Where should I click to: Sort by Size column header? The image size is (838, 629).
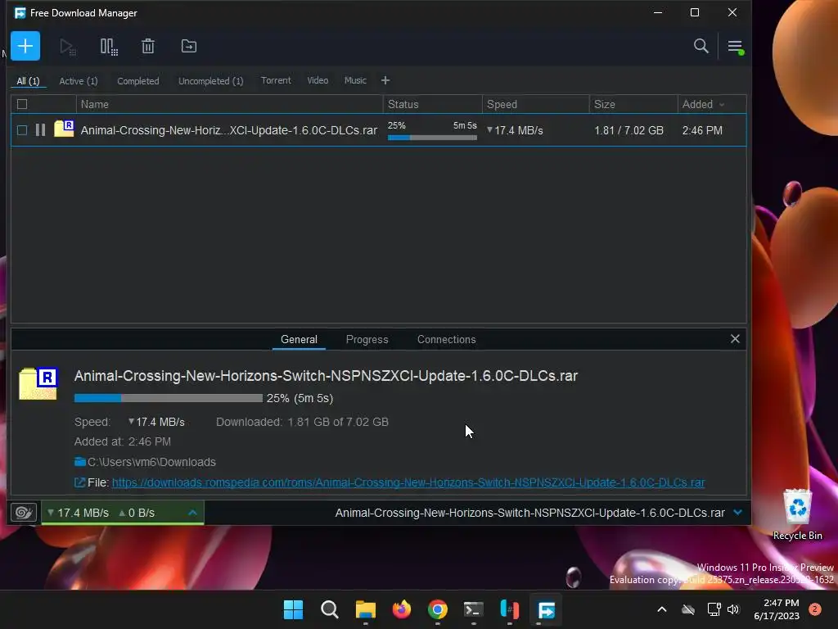click(x=633, y=104)
